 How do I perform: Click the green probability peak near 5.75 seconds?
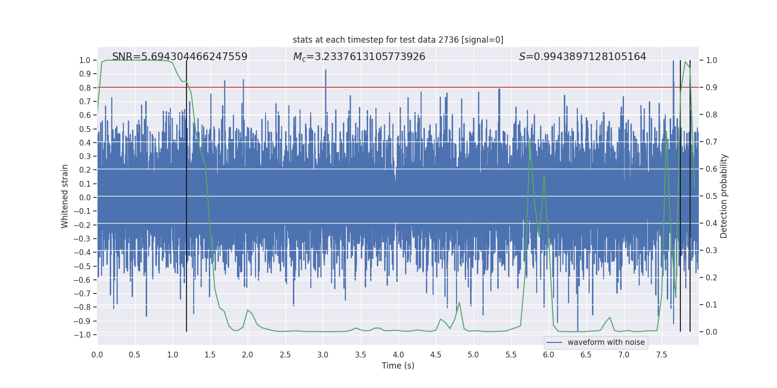pos(530,139)
